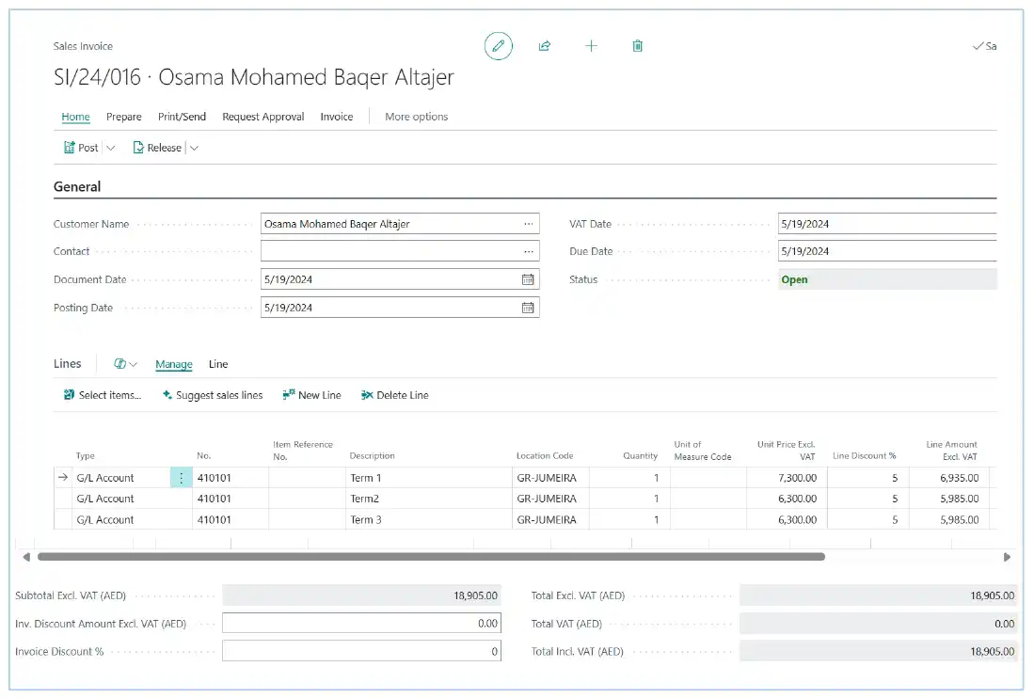1034x698 pixels.
Task: Open Contact lookup ellipsis
Action: click(528, 251)
